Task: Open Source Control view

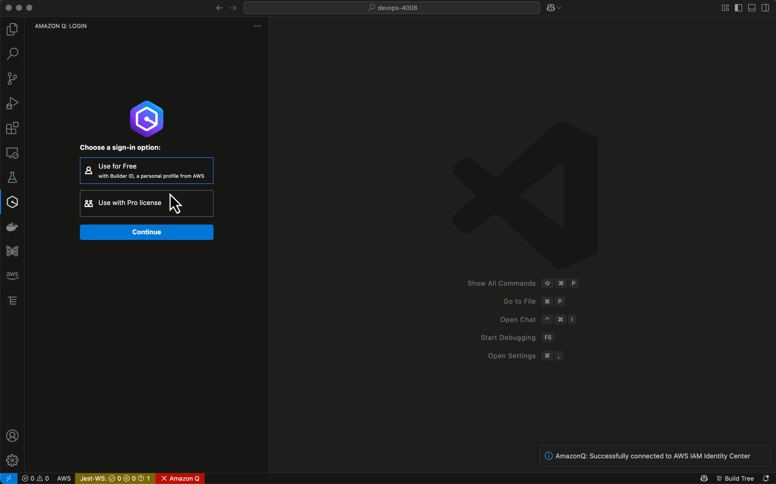Action: coord(12,79)
